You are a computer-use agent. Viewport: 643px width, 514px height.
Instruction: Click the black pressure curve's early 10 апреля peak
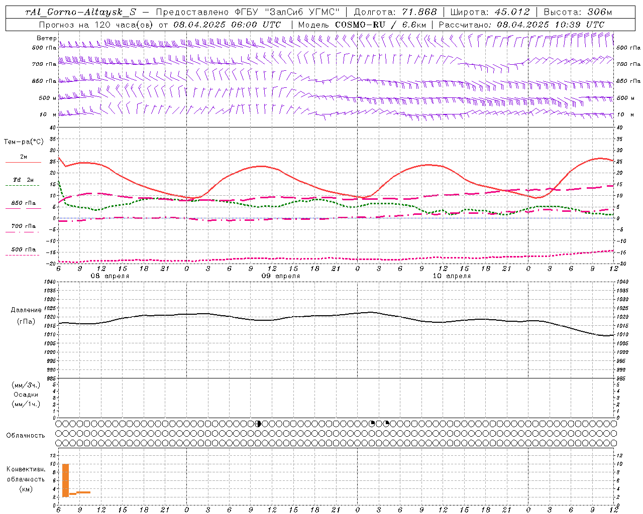click(370, 312)
